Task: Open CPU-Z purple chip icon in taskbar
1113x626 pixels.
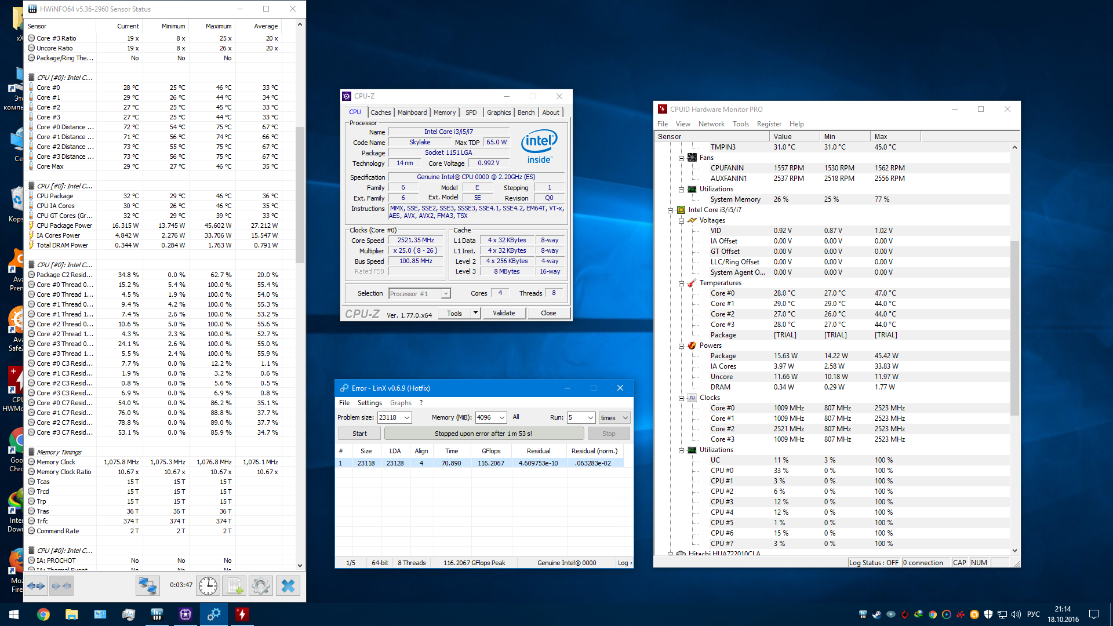Action: (x=185, y=614)
